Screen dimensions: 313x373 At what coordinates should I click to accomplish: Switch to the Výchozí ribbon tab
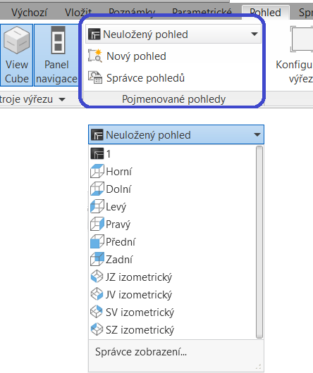[x=29, y=13]
